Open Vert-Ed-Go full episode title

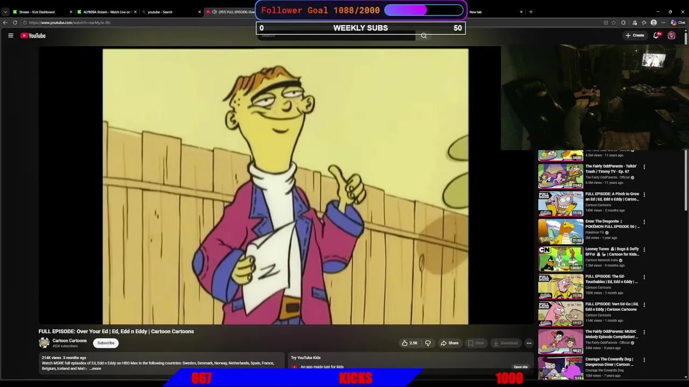(x=611, y=307)
